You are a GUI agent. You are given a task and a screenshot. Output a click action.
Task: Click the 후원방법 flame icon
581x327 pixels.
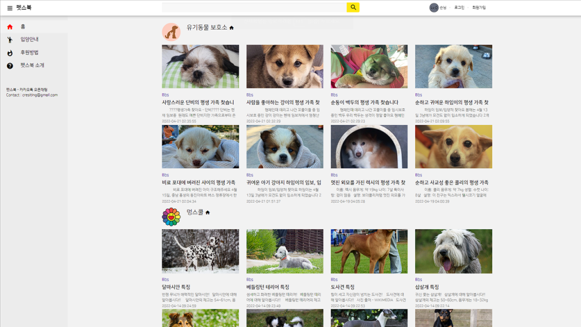click(x=10, y=53)
